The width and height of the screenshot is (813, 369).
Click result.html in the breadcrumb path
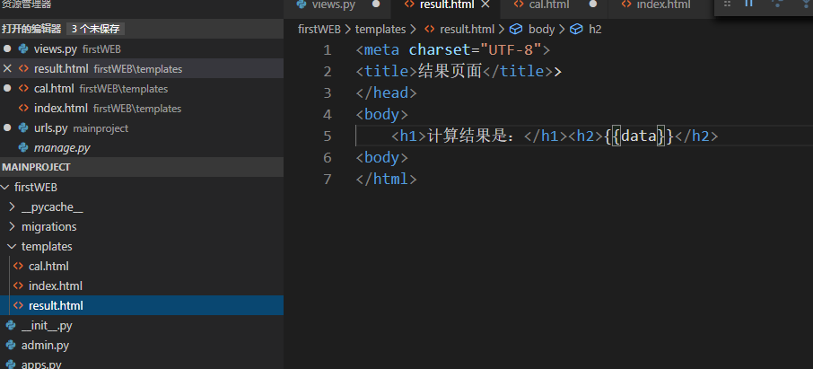point(467,29)
